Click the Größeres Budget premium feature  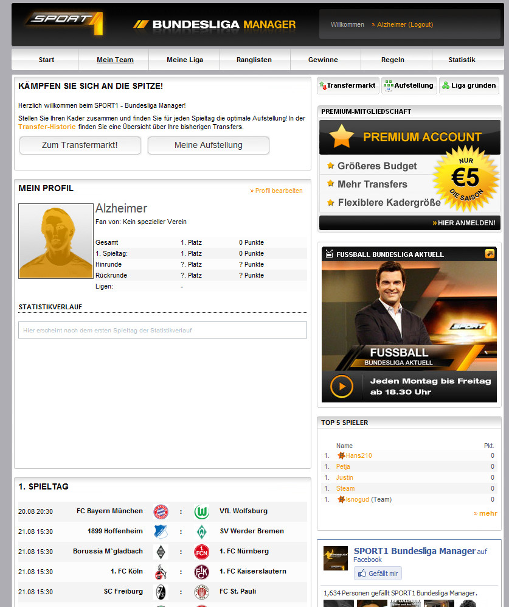click(x=377, y=166)
